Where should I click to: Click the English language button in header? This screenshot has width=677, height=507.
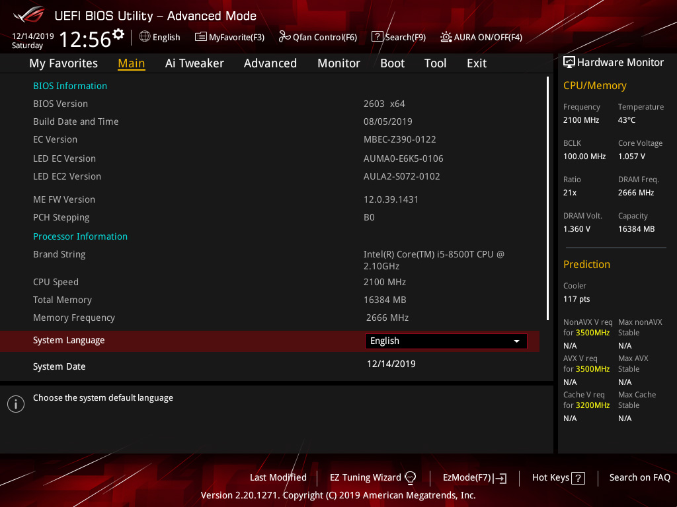(x=160, y=37)
